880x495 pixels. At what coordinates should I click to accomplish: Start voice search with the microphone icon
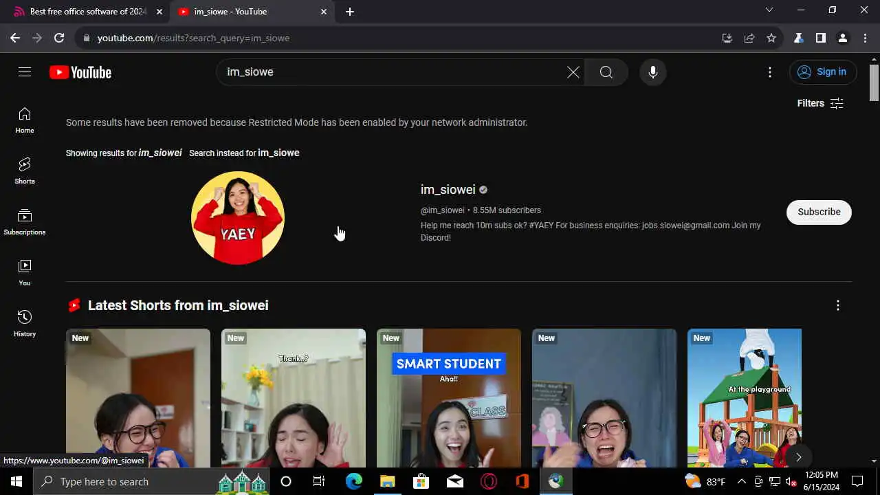653,72
